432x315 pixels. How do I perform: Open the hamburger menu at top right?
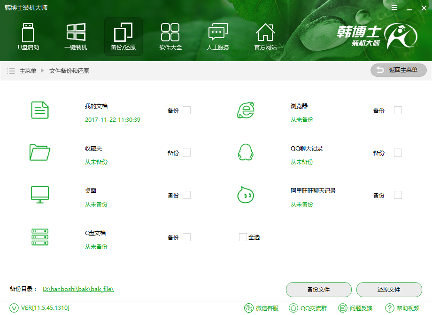click(x=394, y=8)
